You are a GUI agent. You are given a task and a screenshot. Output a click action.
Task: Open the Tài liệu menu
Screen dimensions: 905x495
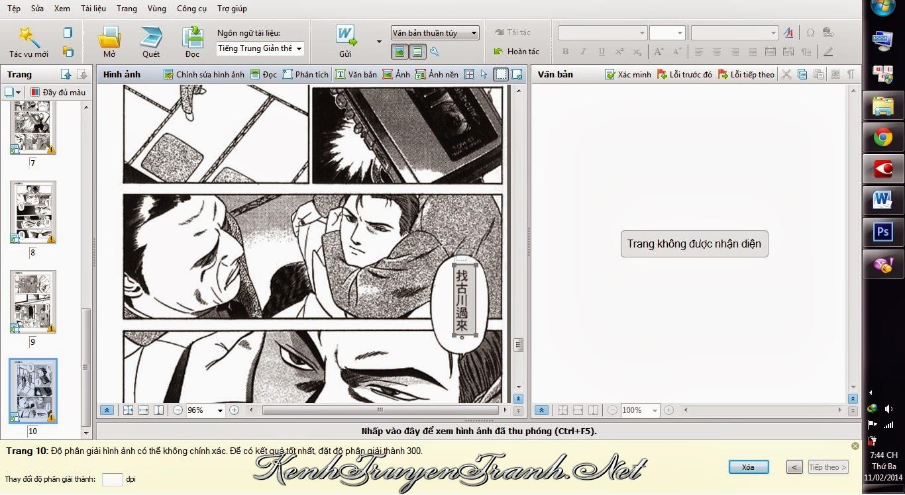93,9
